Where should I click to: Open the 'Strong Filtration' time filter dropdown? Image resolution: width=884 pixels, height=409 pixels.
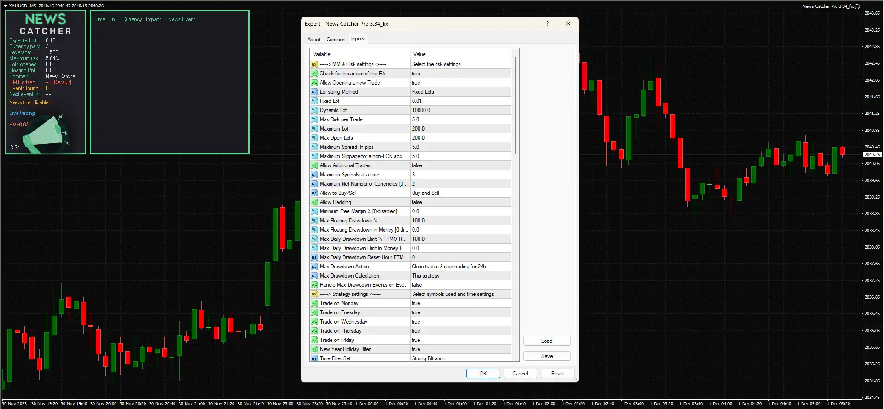[x=460, y=358]
